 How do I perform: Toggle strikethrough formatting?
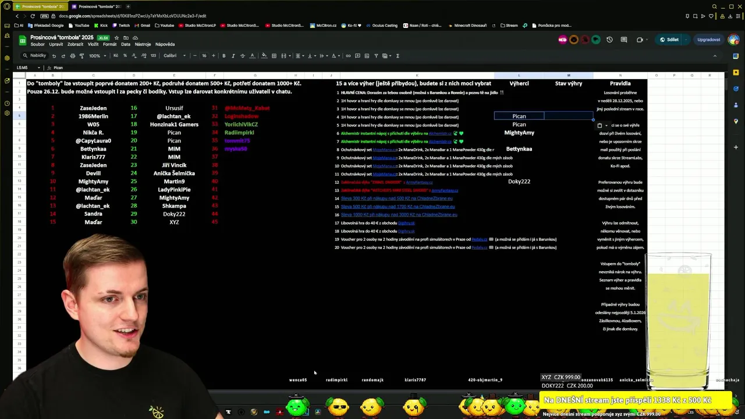click(x=243, y=56)
